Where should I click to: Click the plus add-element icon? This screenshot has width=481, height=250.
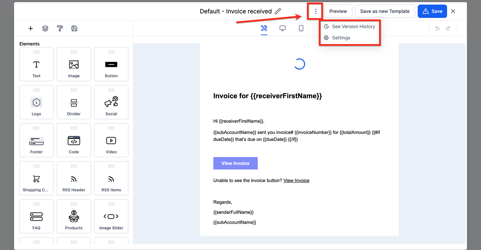[31, 29]
